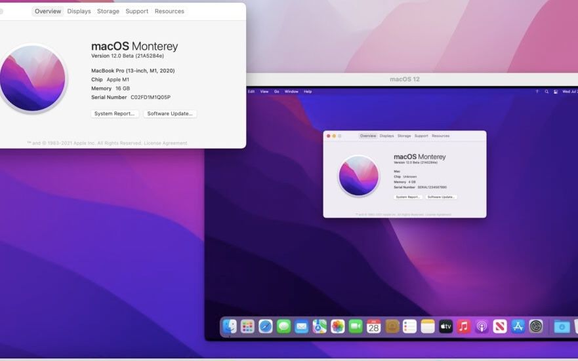Open the App Store dock icon

click(x=518, y=326)
